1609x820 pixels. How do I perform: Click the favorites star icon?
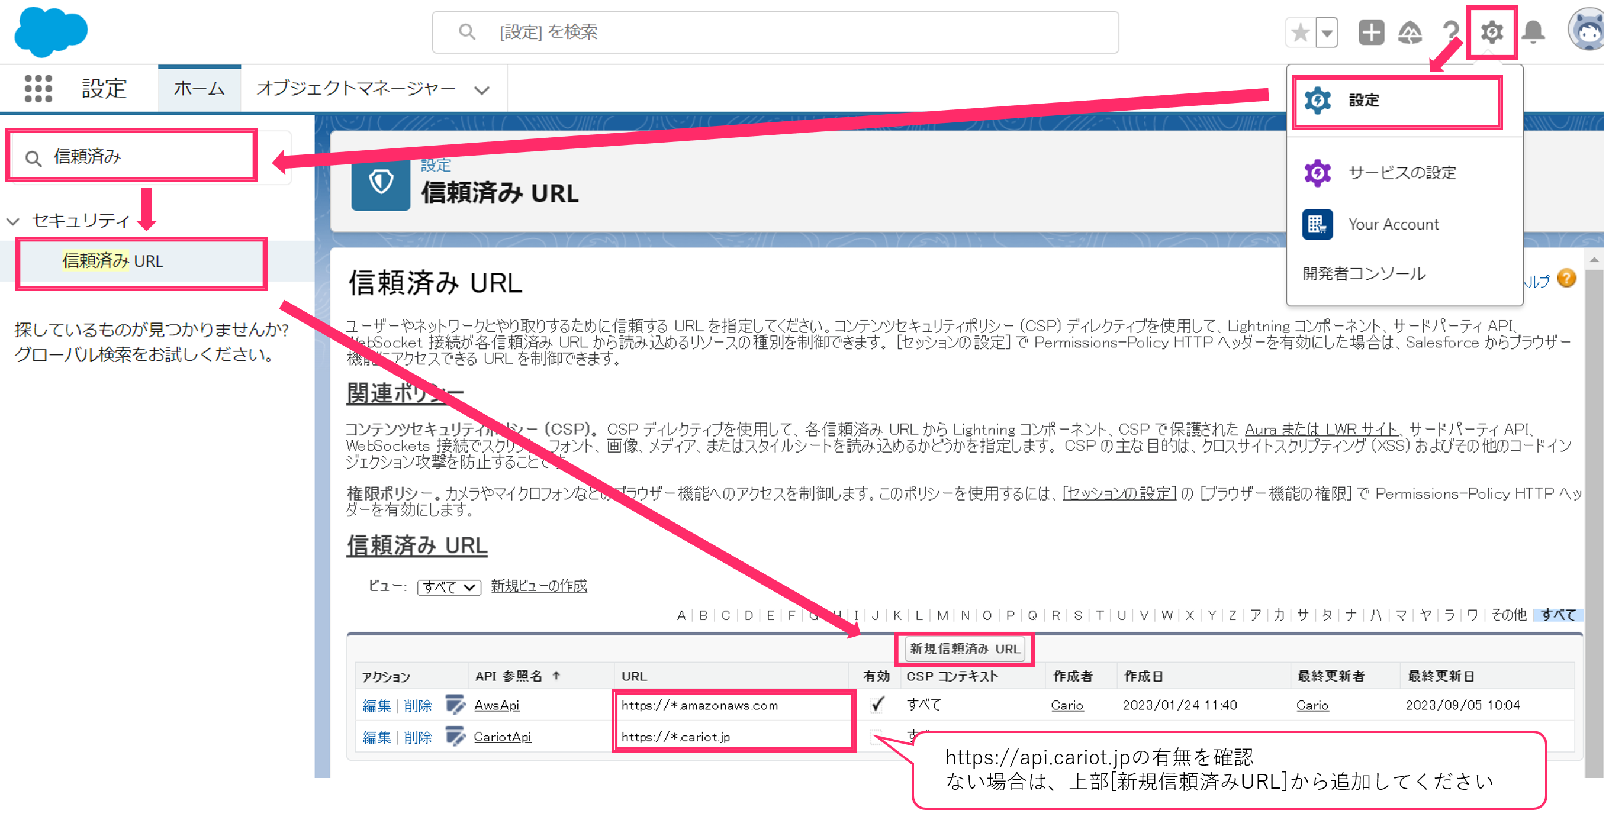[x=1300, y=33]
